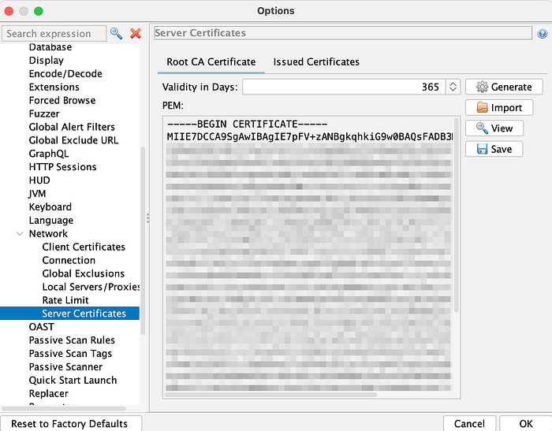Screen dimensions: 552x431
Task: Open Client Certificates under Network
Action: (84, 247)
